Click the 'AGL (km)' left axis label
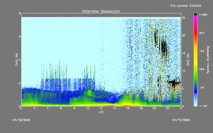This screenshot has width=213, height=133. tap(17, 60)
